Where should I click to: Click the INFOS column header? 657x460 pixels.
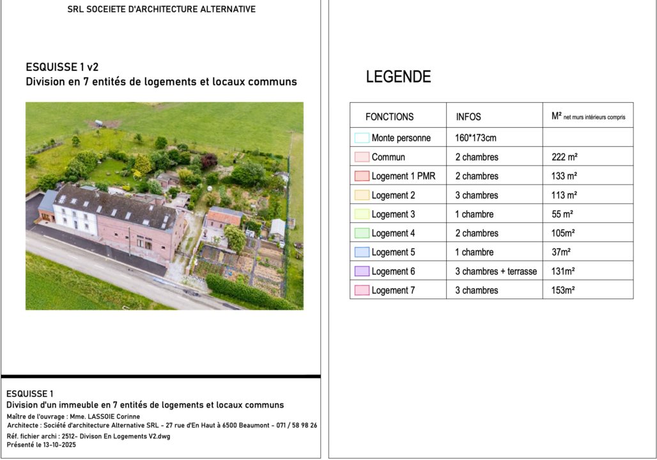pyautogui.click(x=468, y=117)
